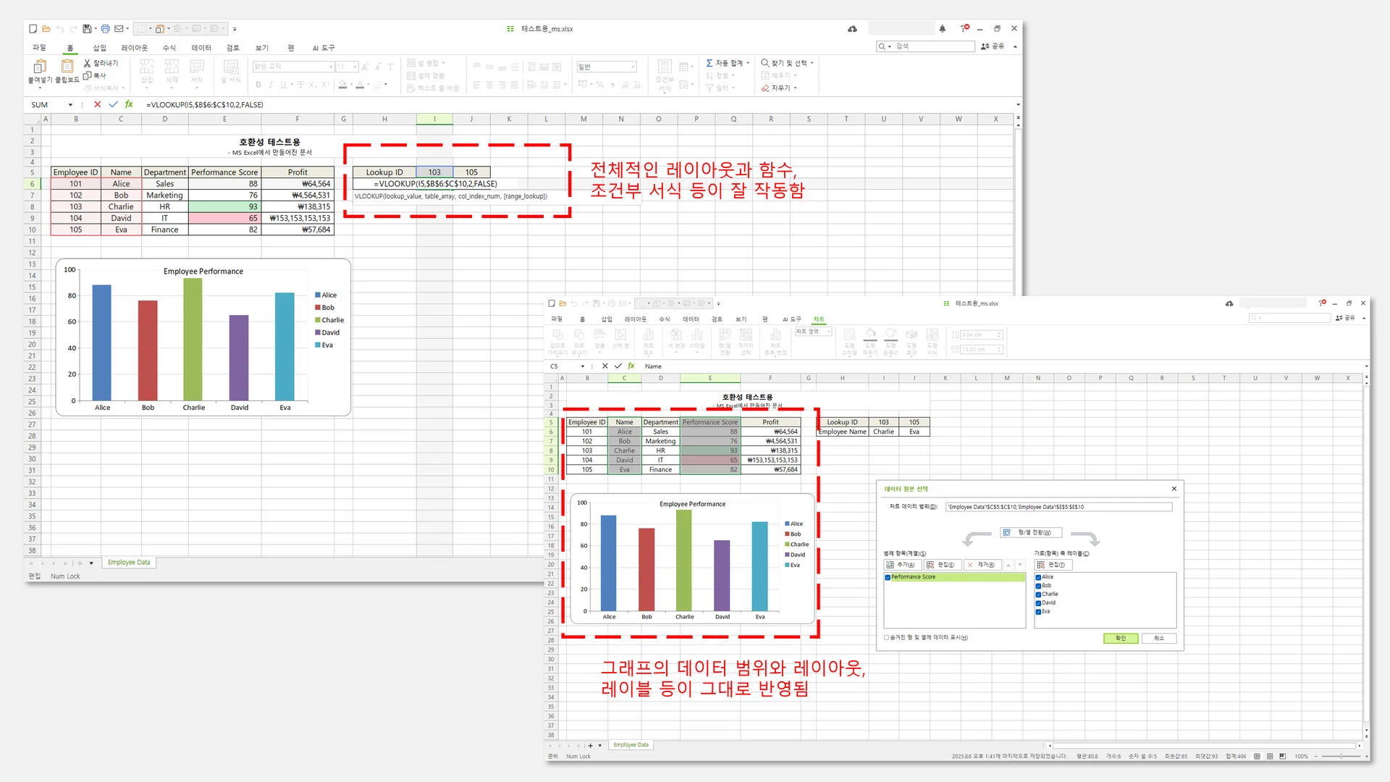
Task: Enable 숨겨진 행 및 열에 데이터 표시
Action: 886,638
